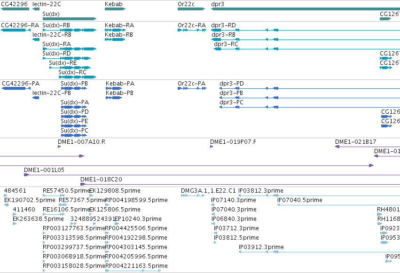Viewport: 400px width, 273px height.
Task: Click the Or22c gene label
Action: [x=186, y=4]
